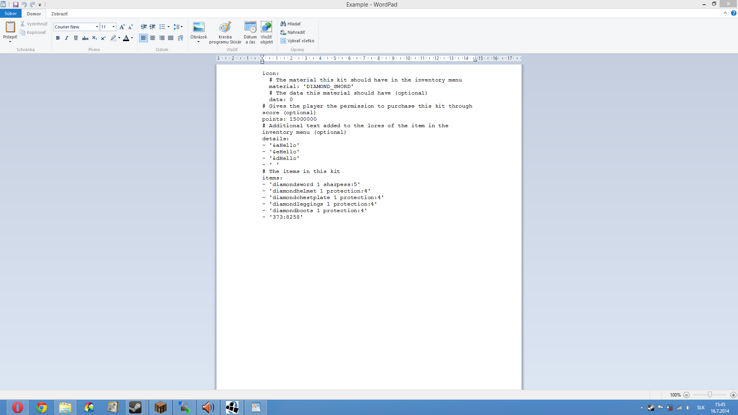This screenshot has height=415, width=738.
Task: Apply text highlight color
Action: pyautogui.click(x=113, y=38)
